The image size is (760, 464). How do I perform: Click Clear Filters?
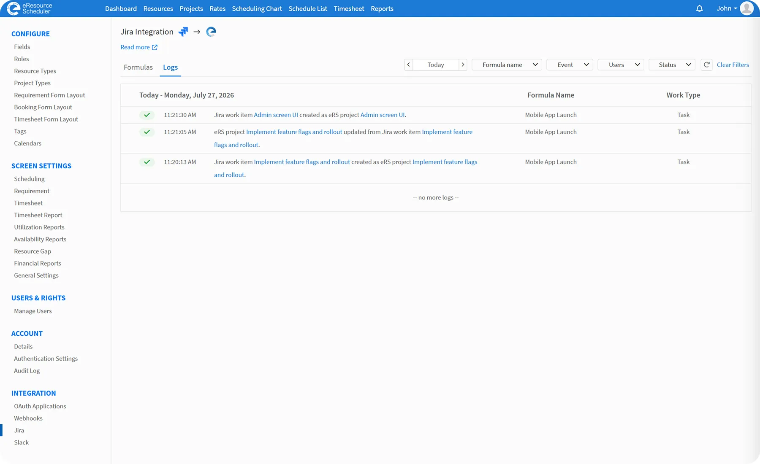coord(733,65)
